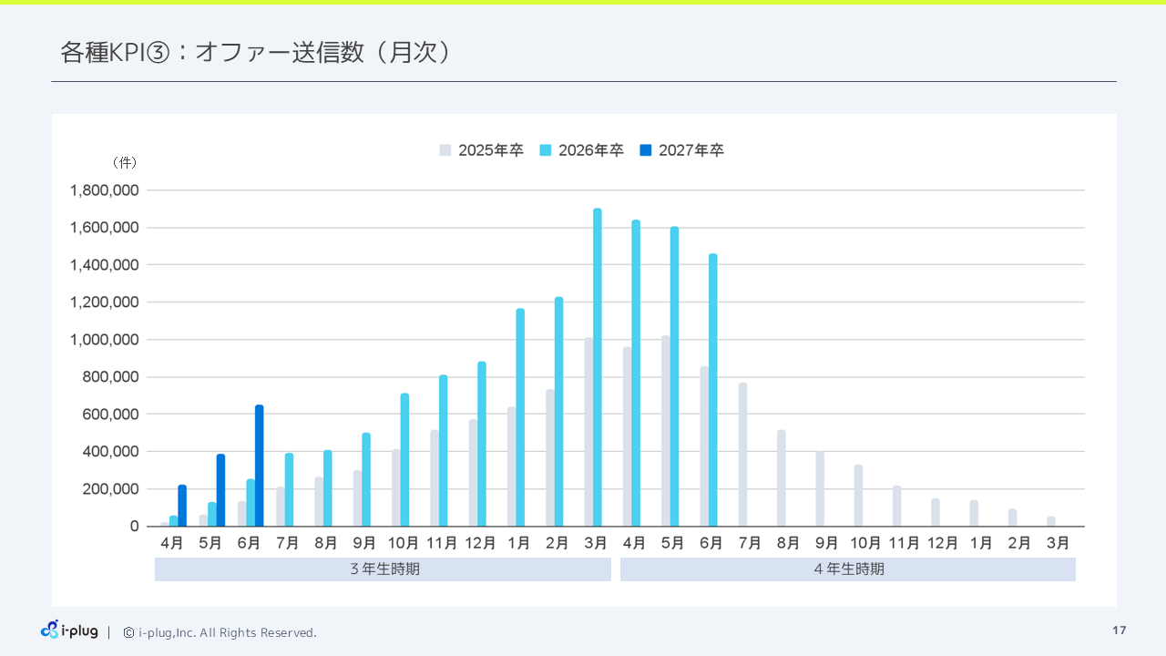
Task: Select the tallest 3月 bar for 2026年卒
Action: tap(597, 364)
